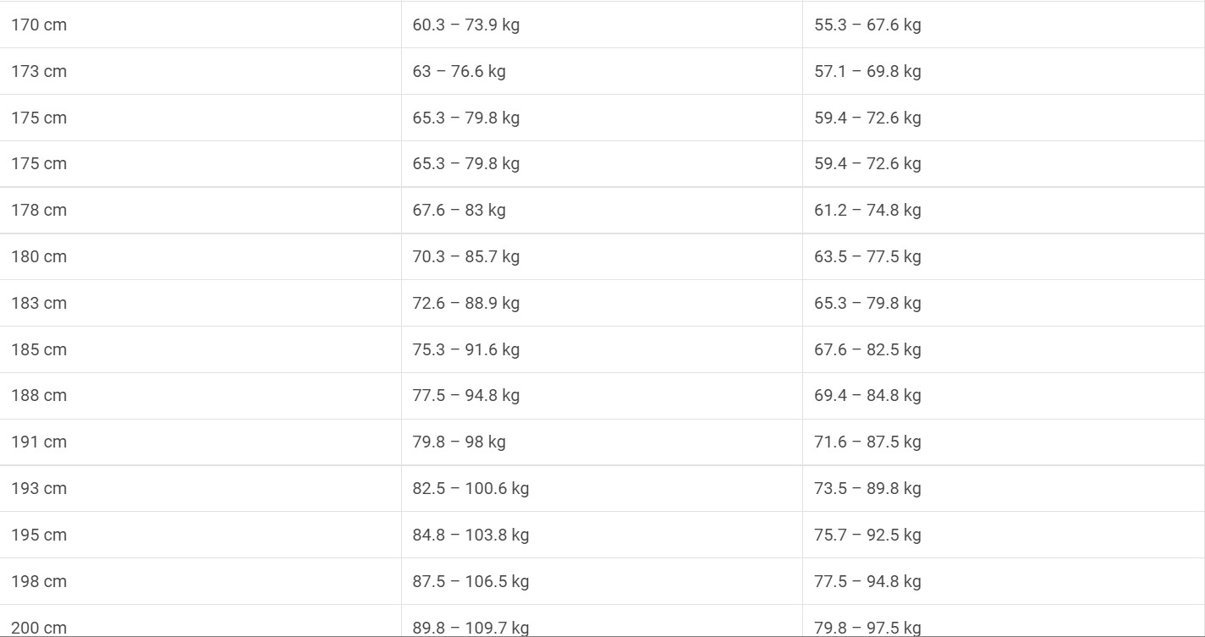
Task: Click the 70.3 – 85.7 kg weight range
Action: 465,256
